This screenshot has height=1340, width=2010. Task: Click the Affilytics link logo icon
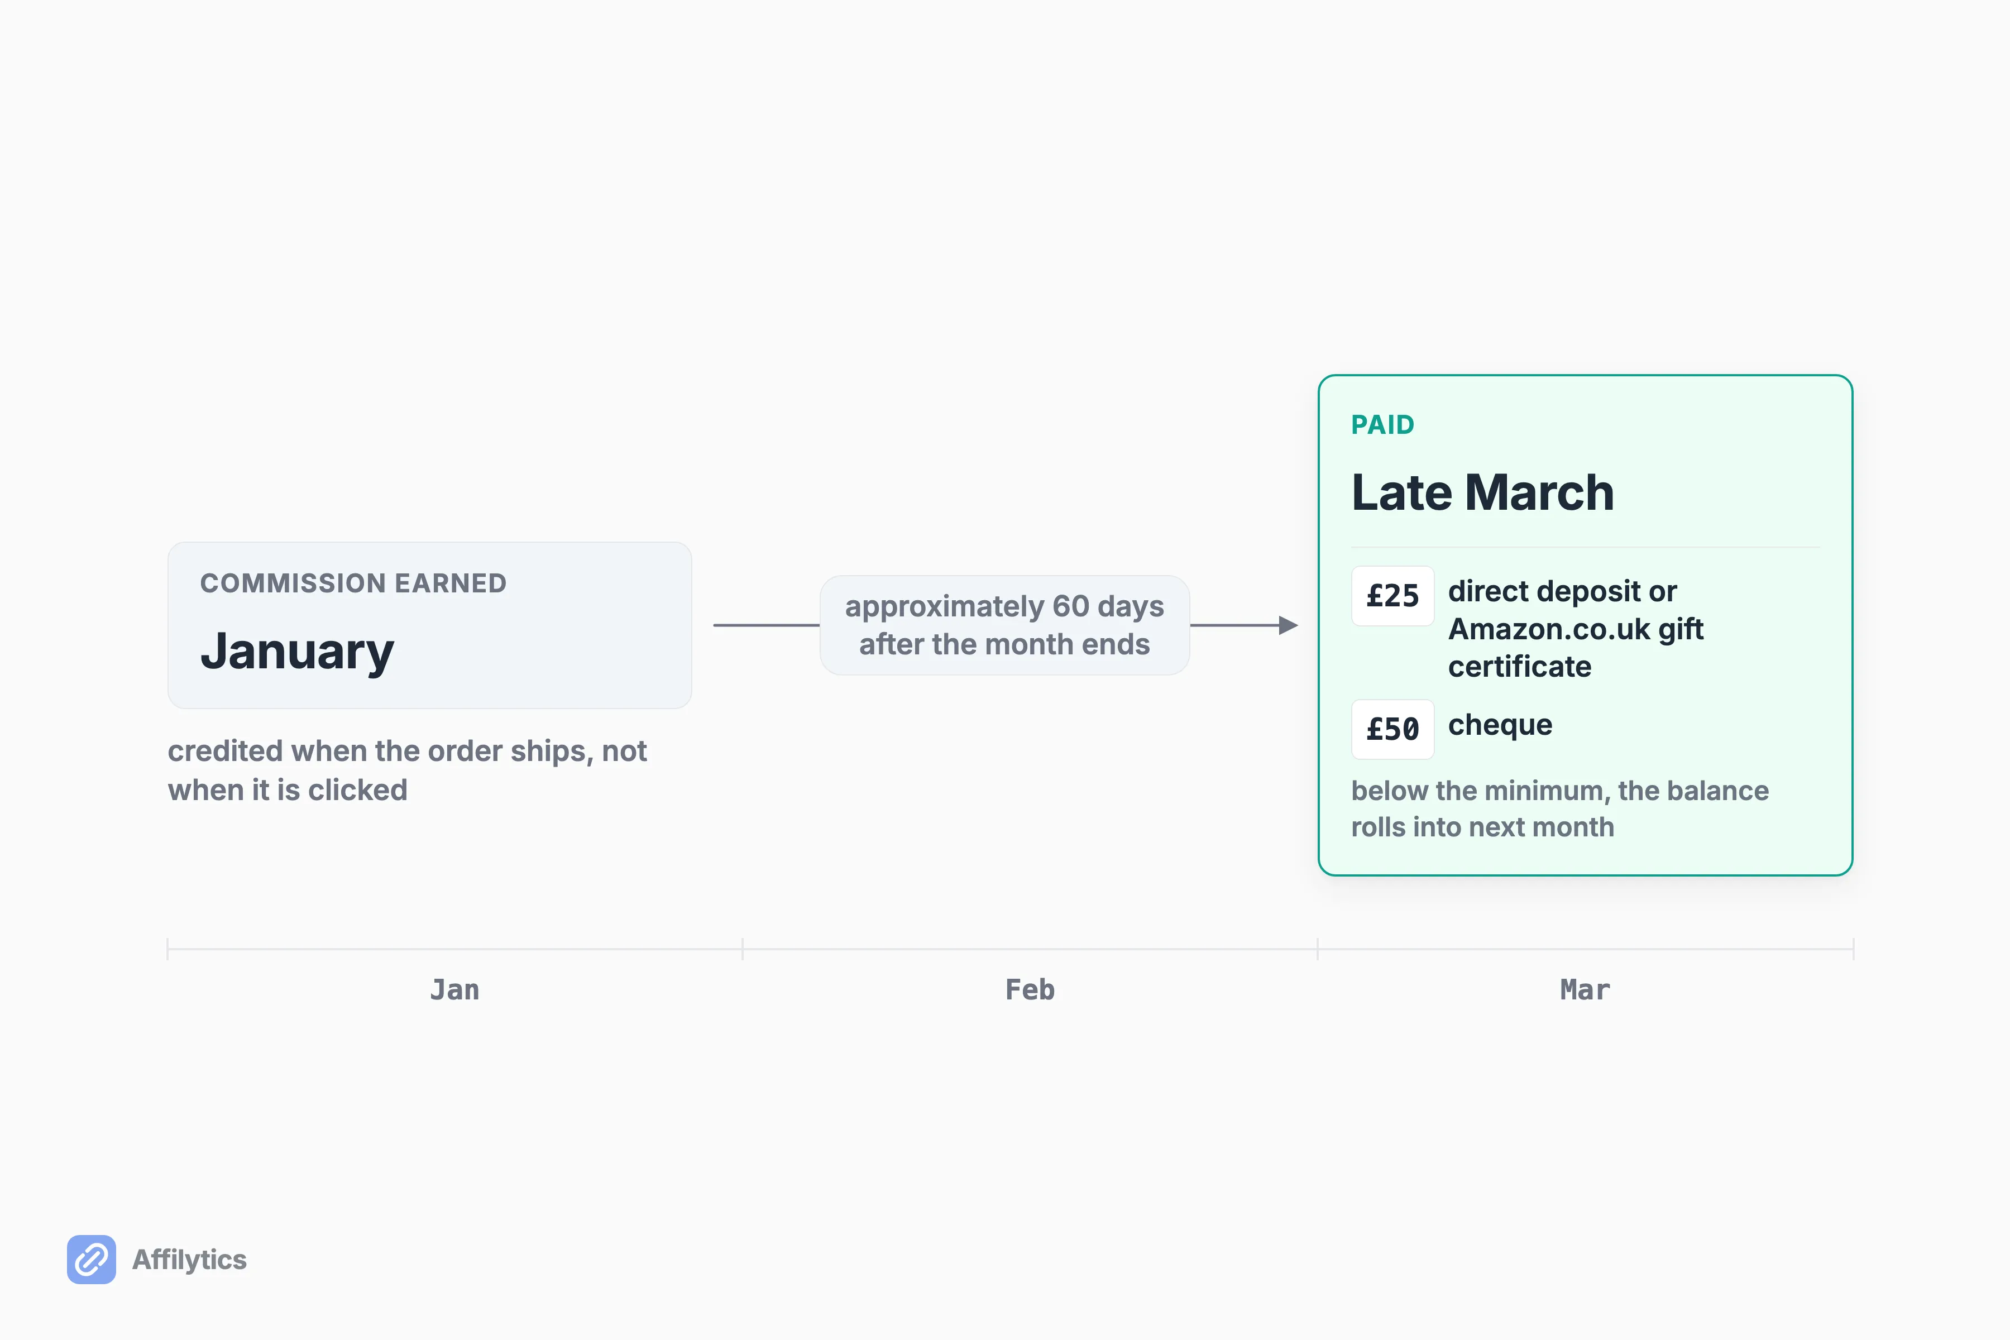click(92, 1259)
